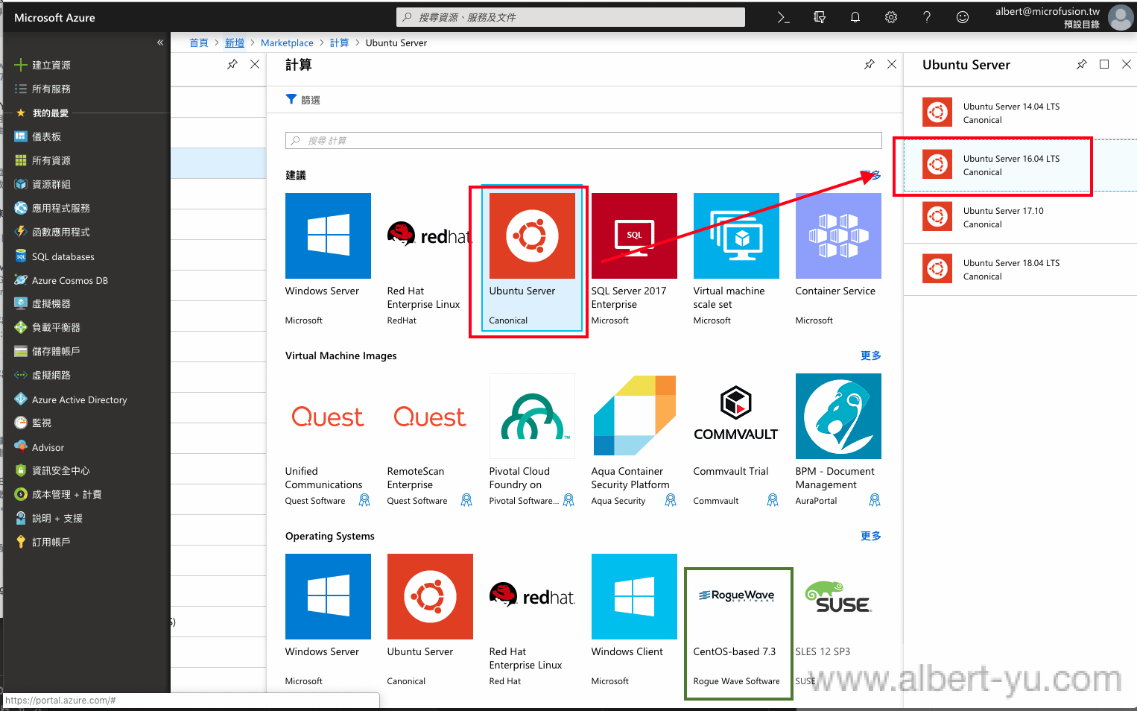Choose Ubuntu Server 14.04 LTS
1137x711 pixels.
[1020, 113]
